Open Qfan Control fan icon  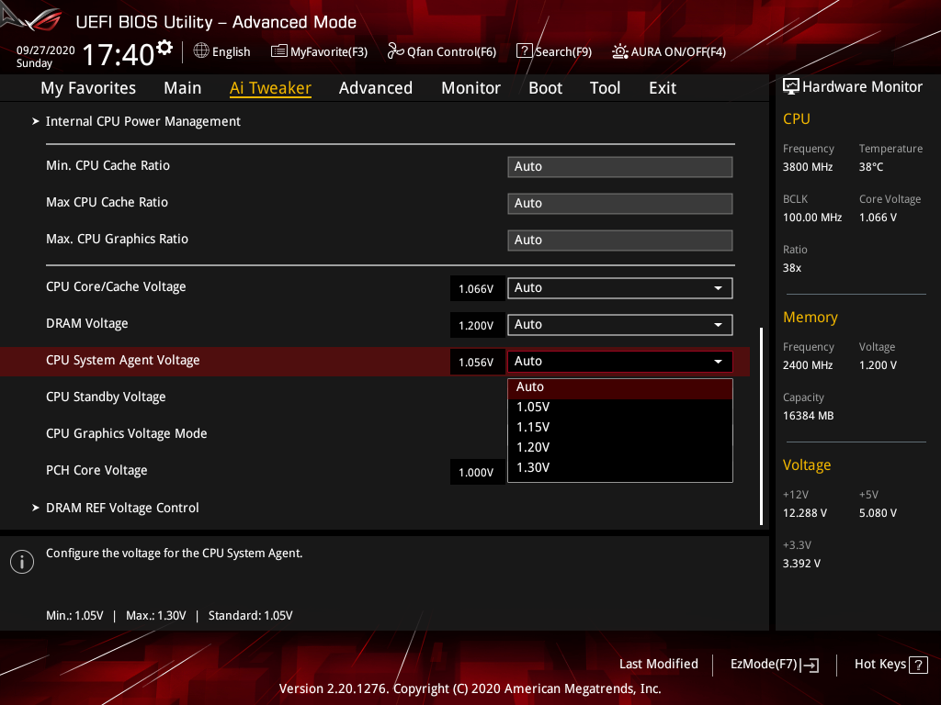tap(395, 51)
